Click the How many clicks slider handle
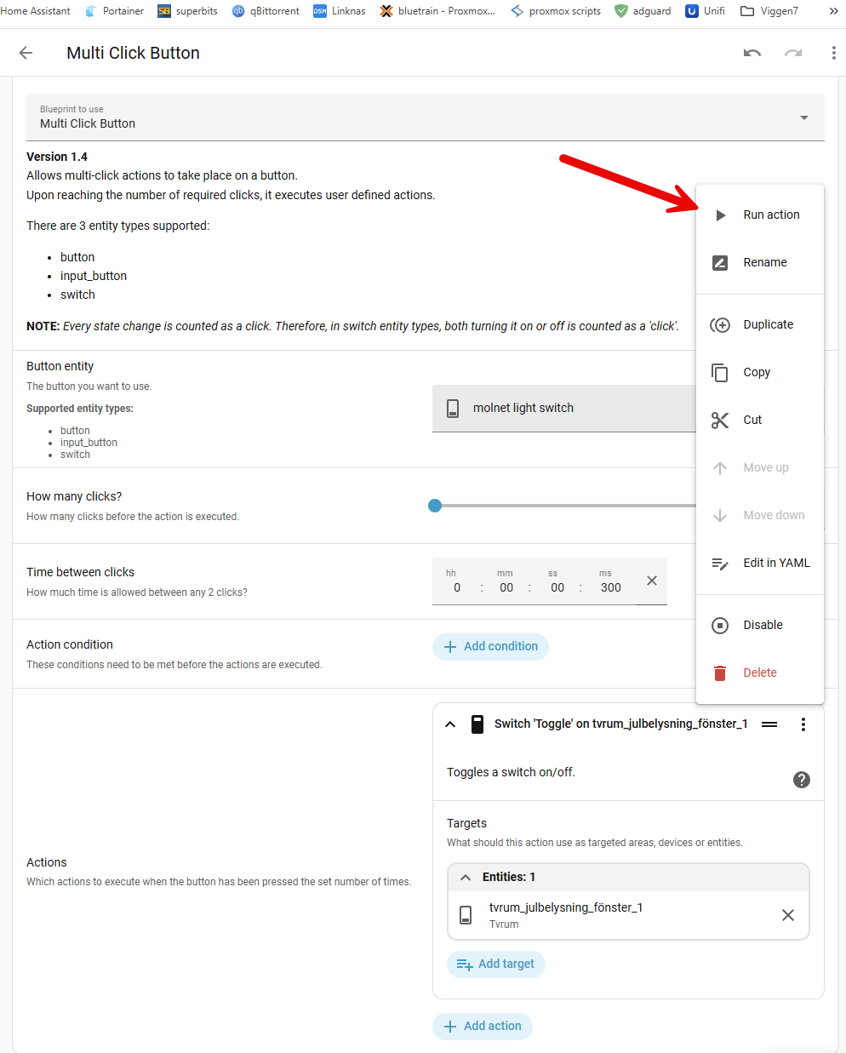Viewport: 846px width, 1053px height. click(435, 506)
